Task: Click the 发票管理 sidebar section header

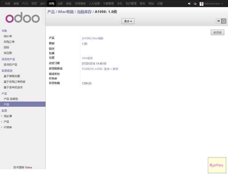Action: pos(7,71)
